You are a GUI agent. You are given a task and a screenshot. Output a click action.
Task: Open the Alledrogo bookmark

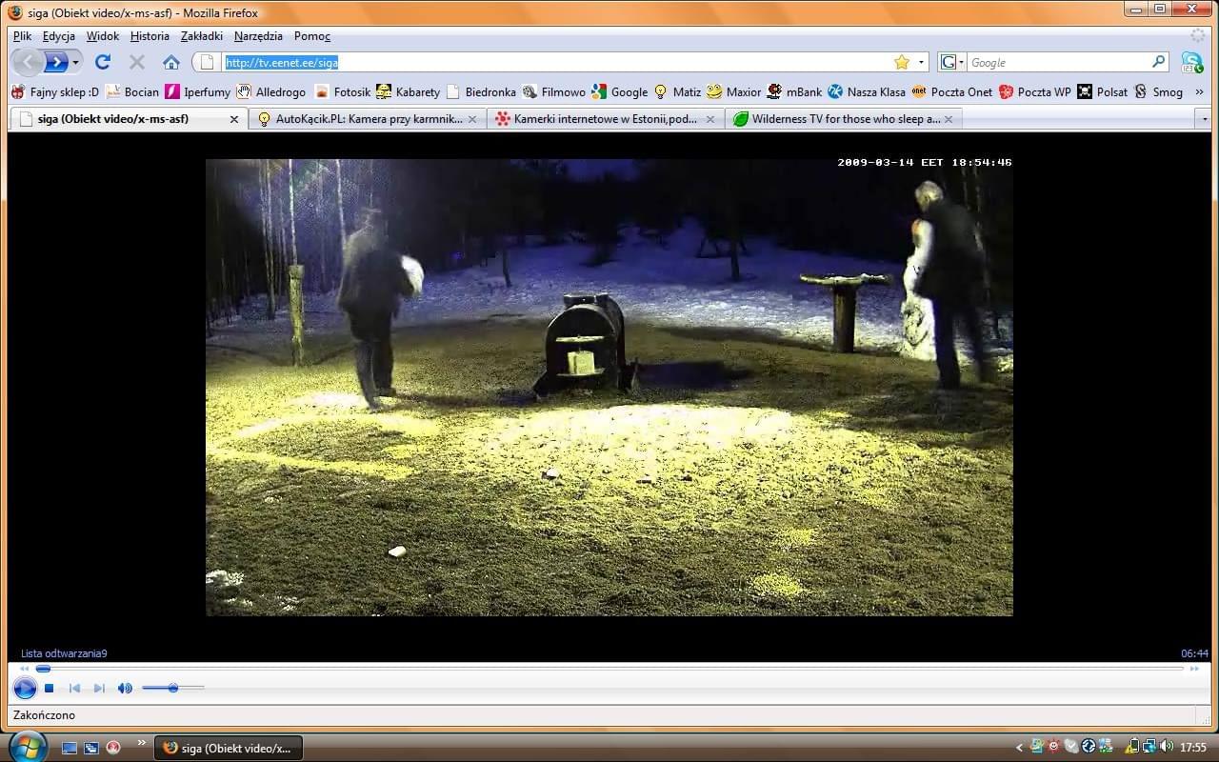[271, 92]
